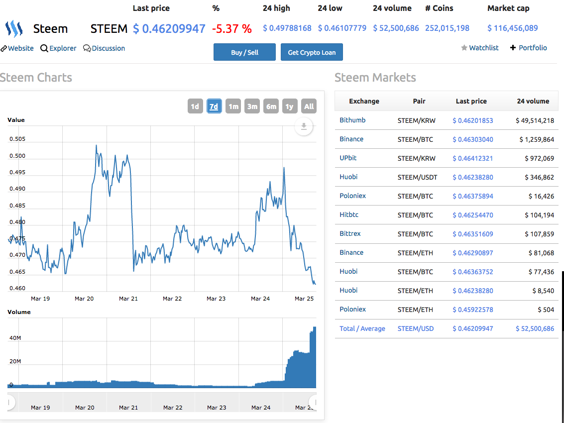Click the Exchange column header
Viewport: 564px width, 423px height.
364,101
